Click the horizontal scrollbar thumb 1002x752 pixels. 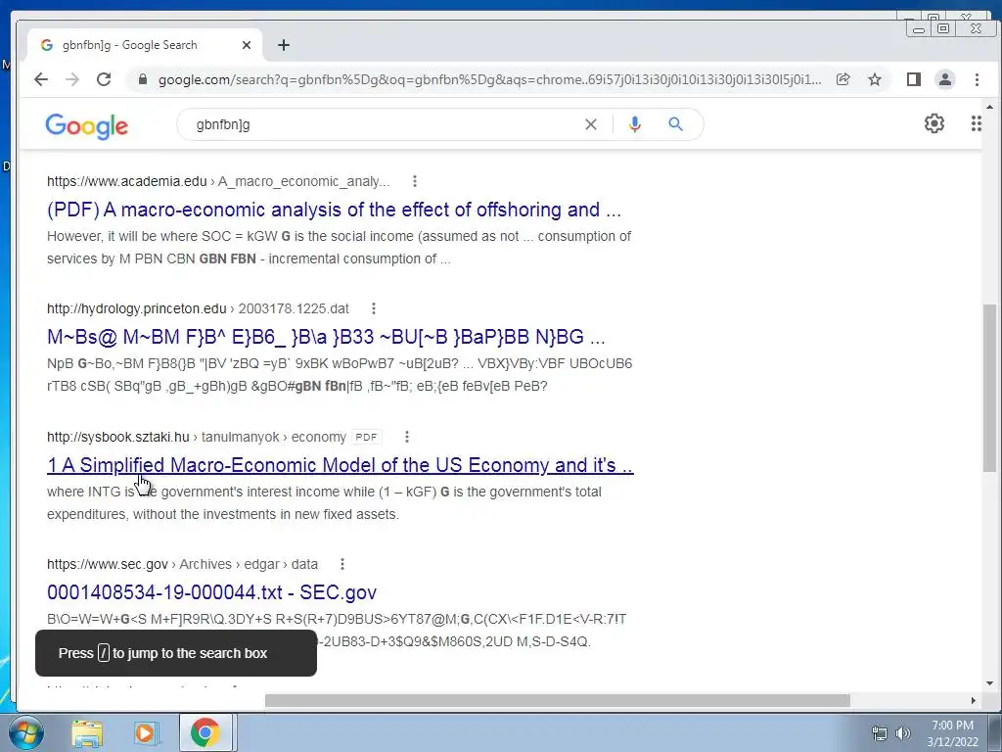pyautogui.click(x=557, y=701)
